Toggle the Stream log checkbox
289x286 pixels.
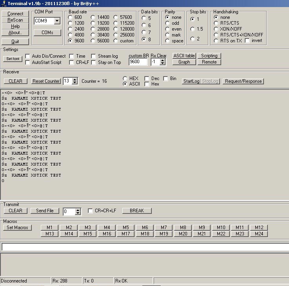click(x=94, y=56)
